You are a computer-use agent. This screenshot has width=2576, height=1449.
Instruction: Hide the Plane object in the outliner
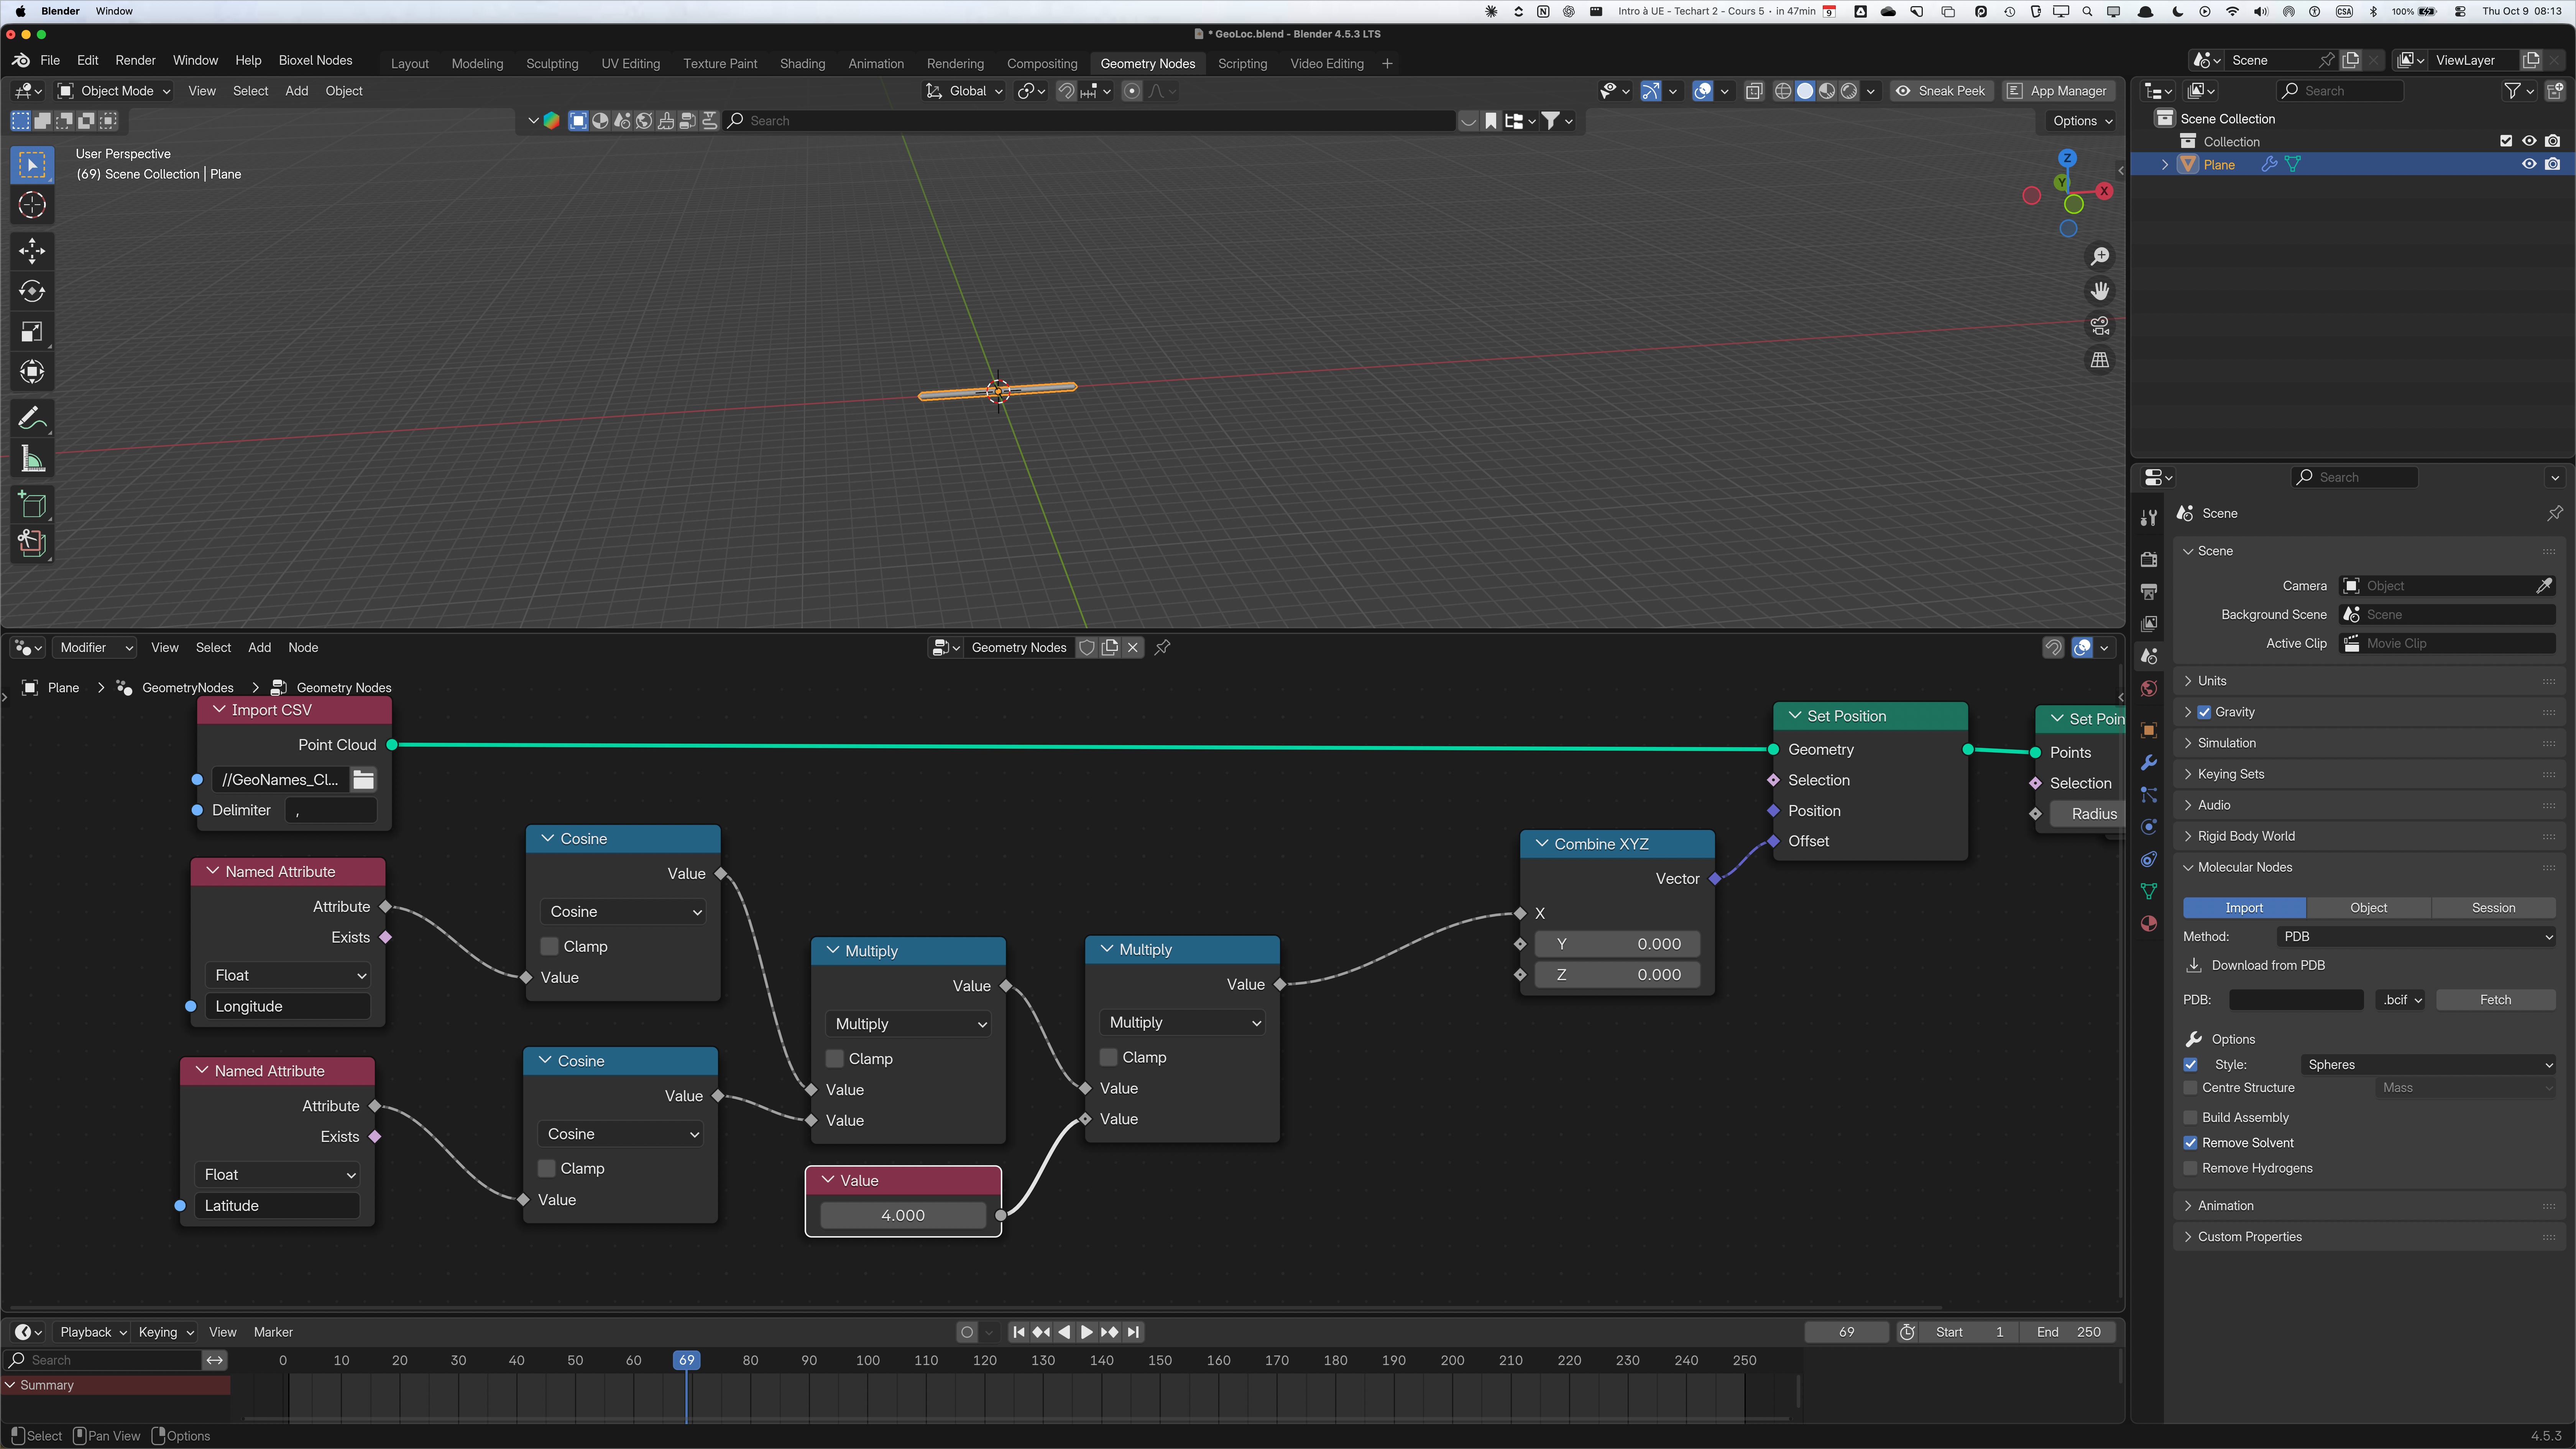pos(2529,164)
